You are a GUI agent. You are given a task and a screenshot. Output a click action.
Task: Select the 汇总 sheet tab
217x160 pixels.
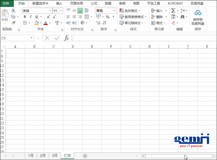click(67, 155)
